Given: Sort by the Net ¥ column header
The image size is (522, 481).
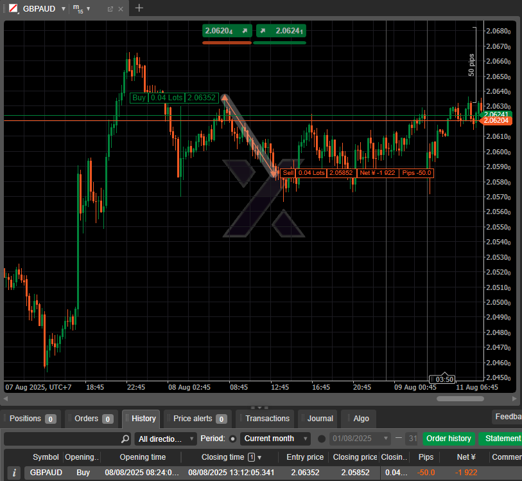Looking at the screenshot, I should (466, 457).
